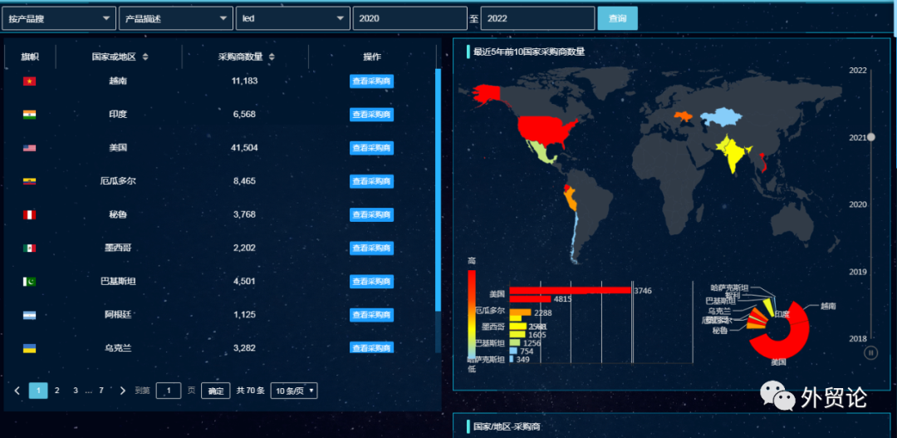This screenshot has height=438, width=897.
Task: Select pagination page 1
Action: [x=38, y=391]
